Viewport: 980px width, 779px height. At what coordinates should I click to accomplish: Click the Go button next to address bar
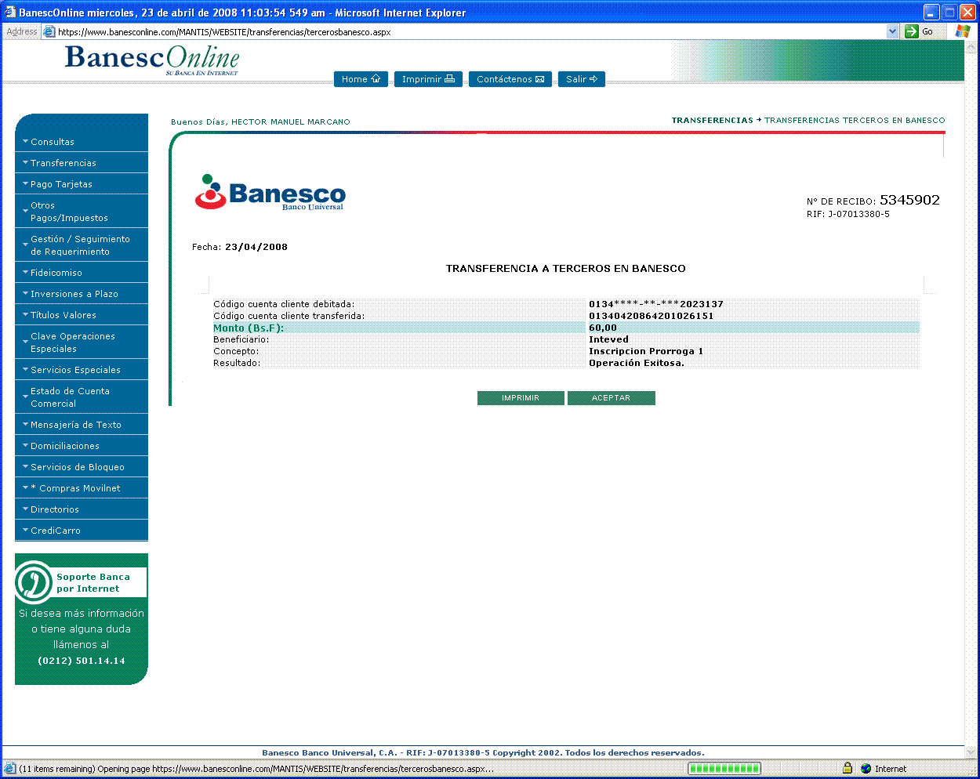920,31
